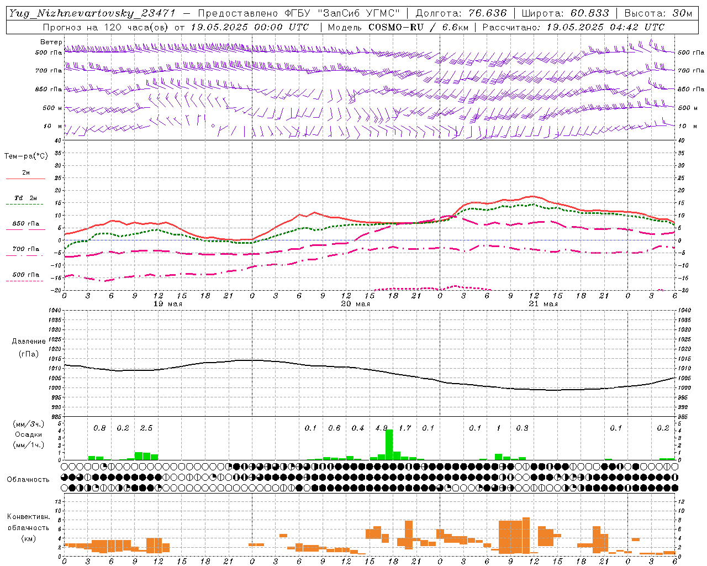Click the 'Тем-ра(°C)' temperature panel label
The width and height of the screenshot is (707, 566).
(26, 156)
